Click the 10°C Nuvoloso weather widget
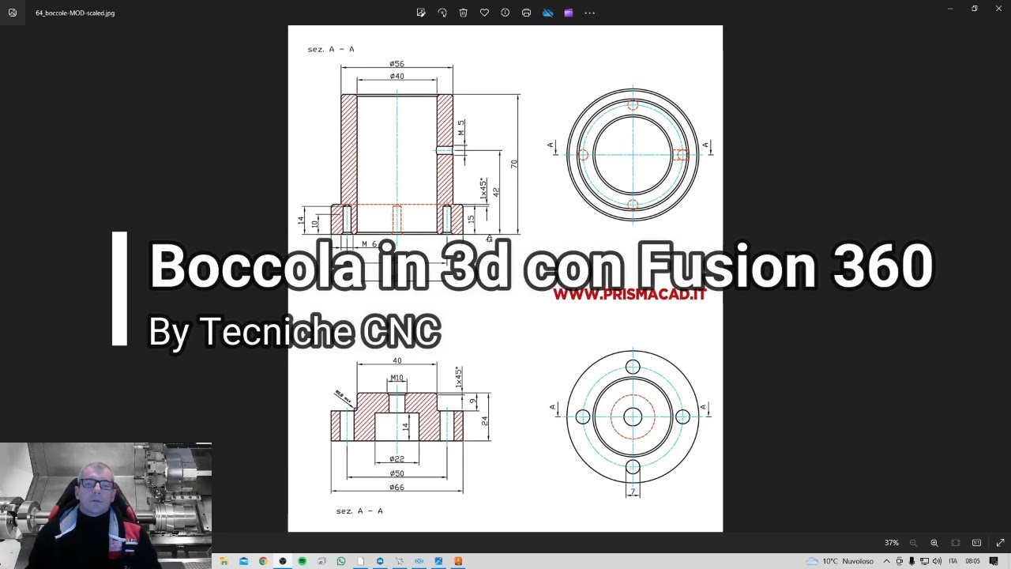This screenshot has height=569, width=1011. pos(840,561)
